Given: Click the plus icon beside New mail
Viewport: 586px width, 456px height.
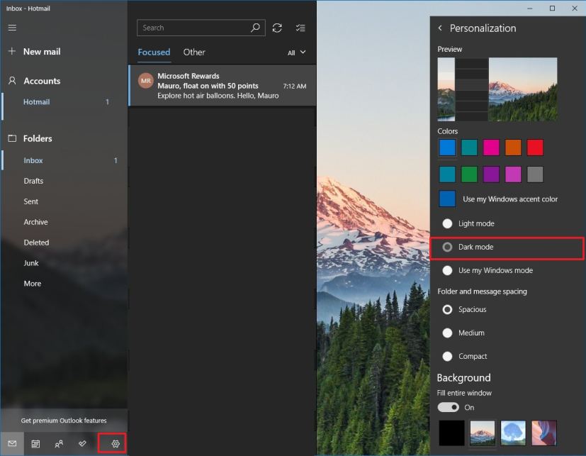Looking at the screenshot, I should 12,51.
